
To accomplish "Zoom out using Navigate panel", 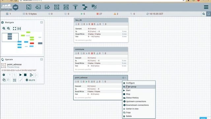I will point(9,28).
